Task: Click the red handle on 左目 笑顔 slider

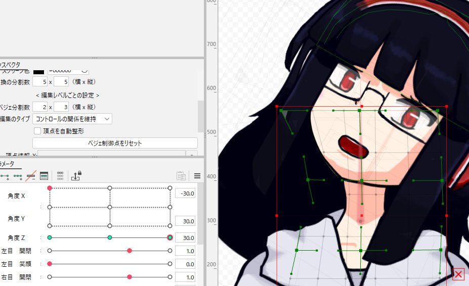Action: [50, 264]
